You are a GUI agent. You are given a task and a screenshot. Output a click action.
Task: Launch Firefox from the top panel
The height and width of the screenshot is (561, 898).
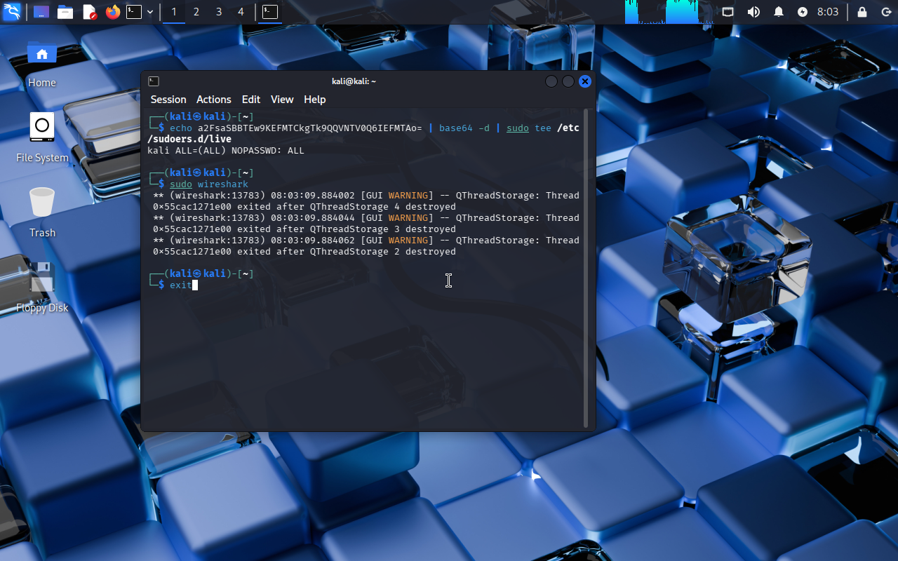[x=112, y=12]
